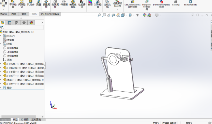This screenshot has height=124, width=212.
Task: Open 比较文档 compare documents
Action: pyautogui.click(x=107, y=4)
